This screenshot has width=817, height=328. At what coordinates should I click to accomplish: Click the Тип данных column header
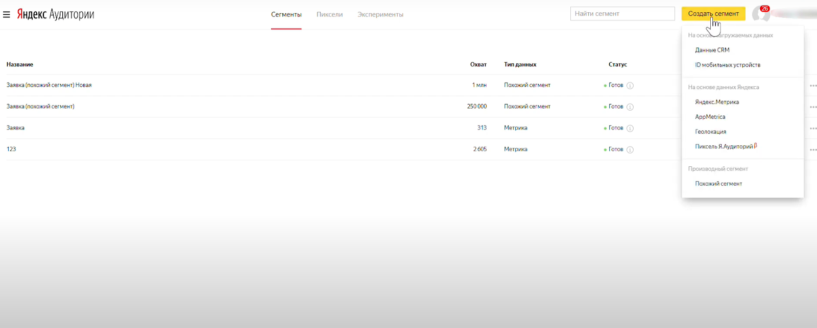pos(520,65)
